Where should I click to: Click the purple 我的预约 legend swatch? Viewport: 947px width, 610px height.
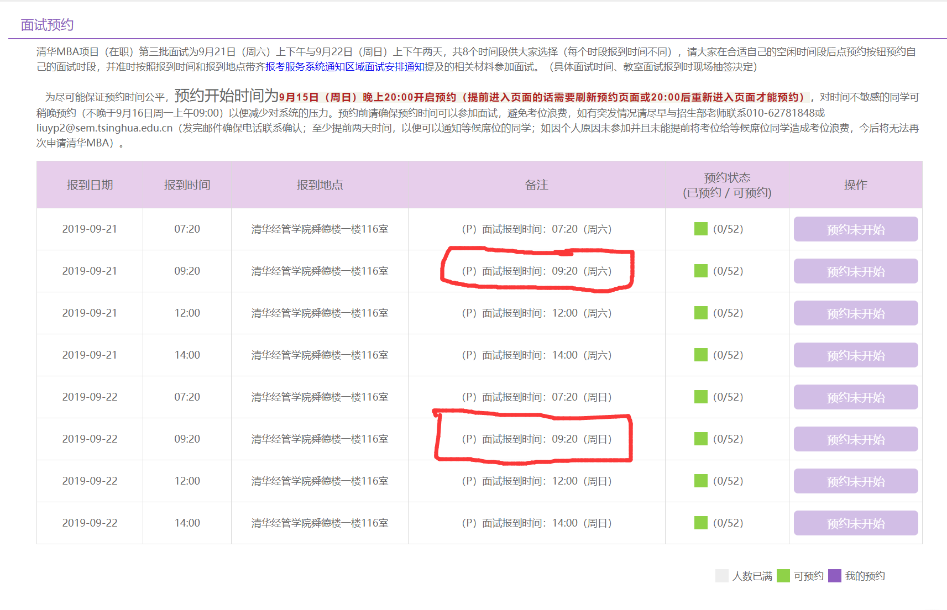(x=835, y=576)
